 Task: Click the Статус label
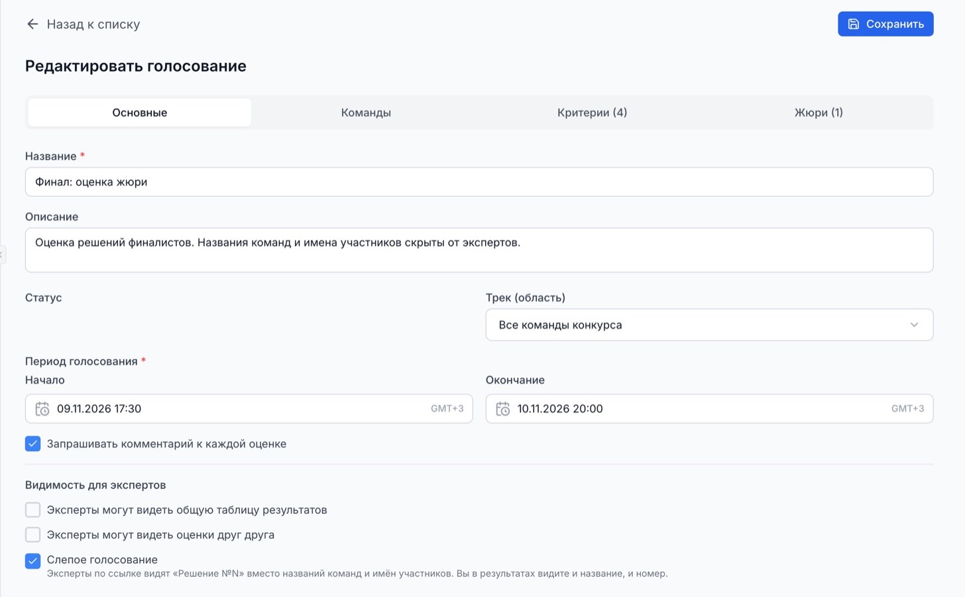(44, 298)
